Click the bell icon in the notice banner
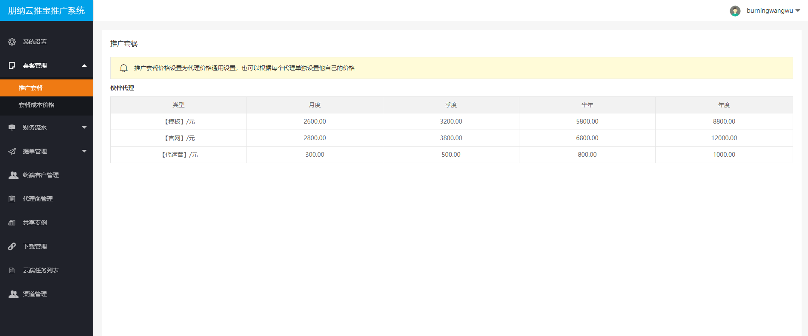The image size is (808, 336). 123,68
